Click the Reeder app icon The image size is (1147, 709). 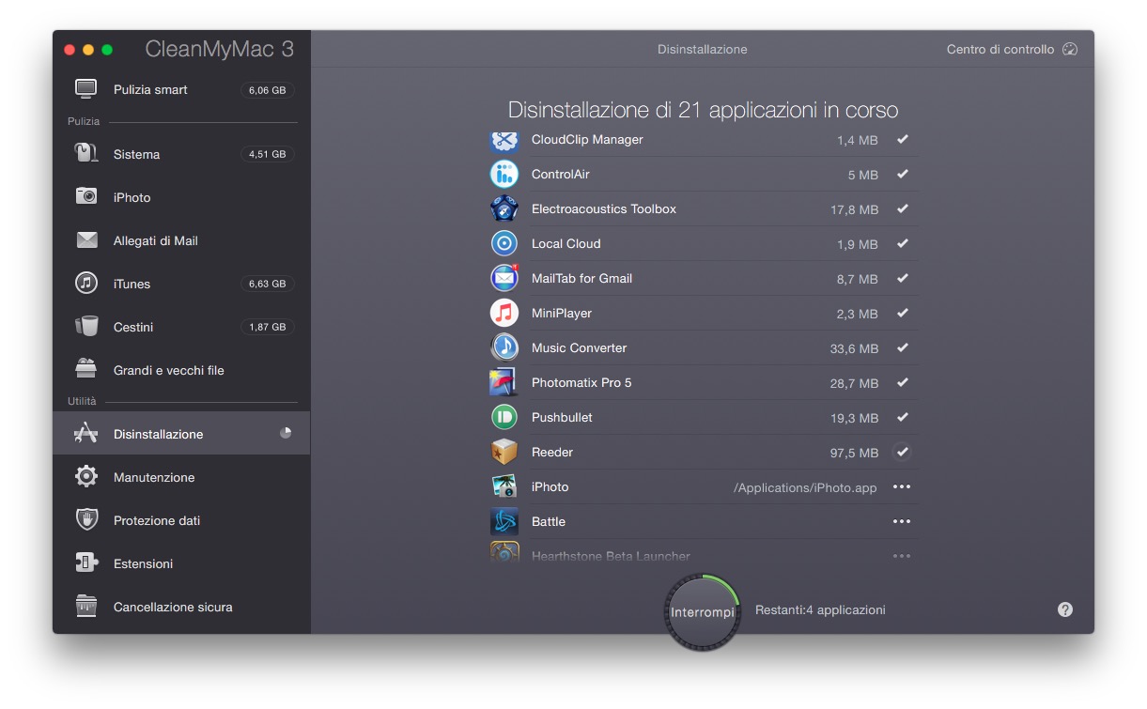pyautogui.click(x=504, y=452)
